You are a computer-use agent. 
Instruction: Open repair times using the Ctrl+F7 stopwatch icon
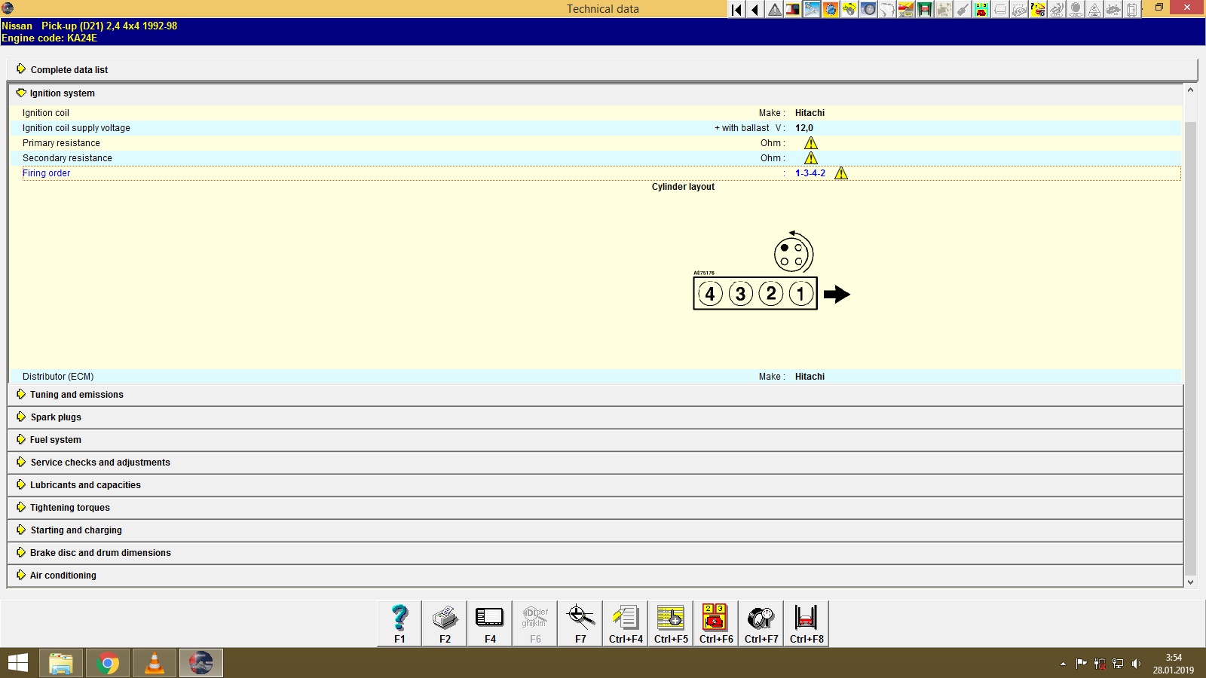(760, 618)
